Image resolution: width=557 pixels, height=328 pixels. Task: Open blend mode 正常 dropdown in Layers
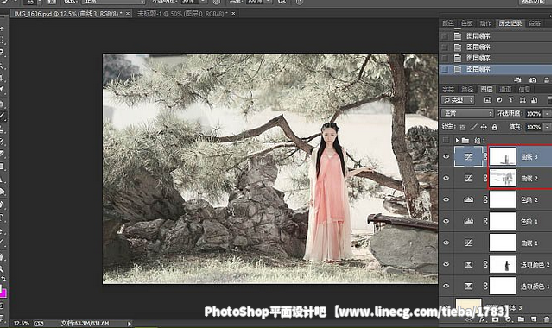(x=467, y=113)
